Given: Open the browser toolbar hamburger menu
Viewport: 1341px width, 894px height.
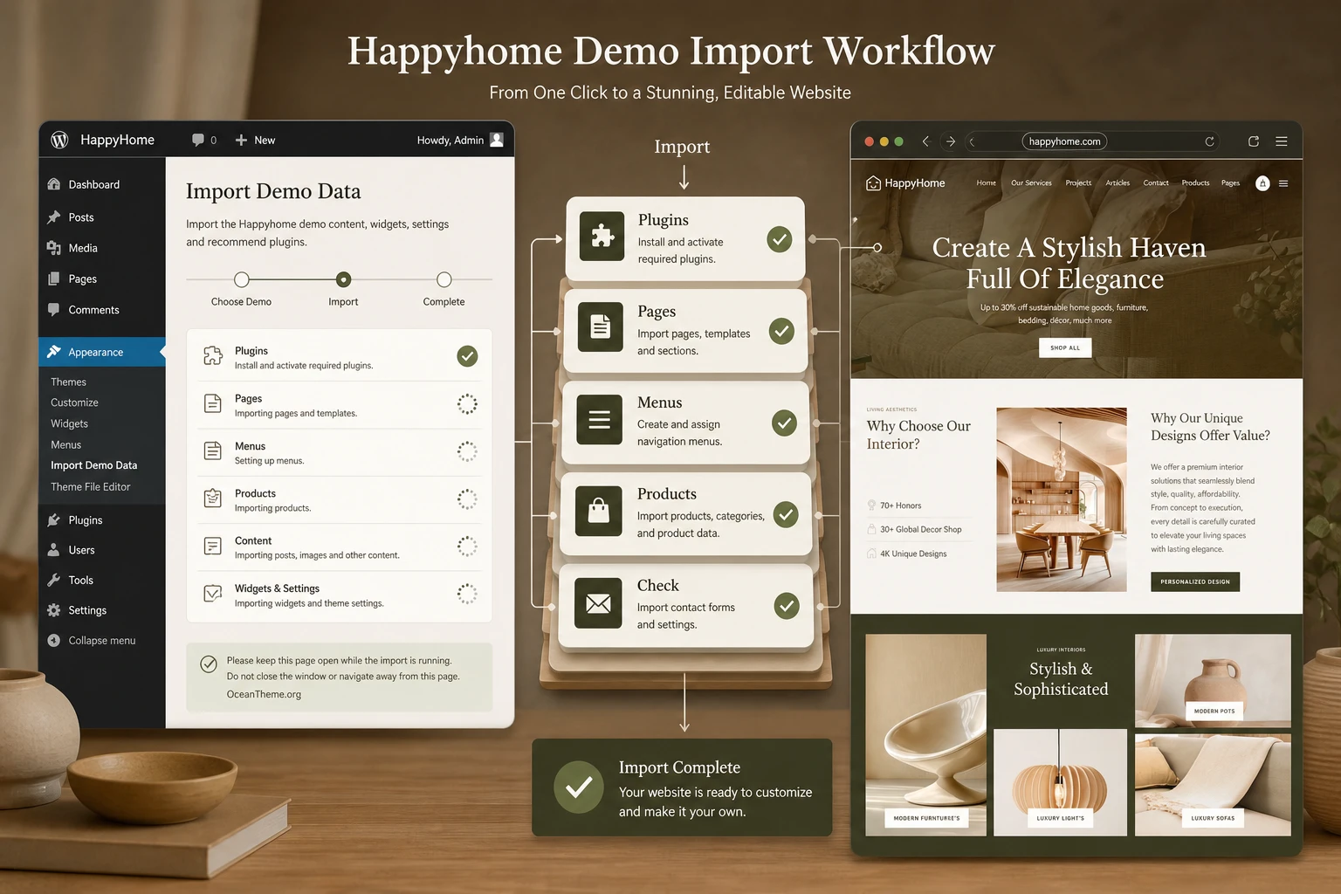Looking at the screenshot, I should (1282, 141).
